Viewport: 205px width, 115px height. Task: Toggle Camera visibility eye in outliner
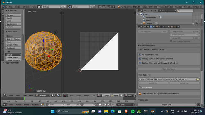pos(194,23)
